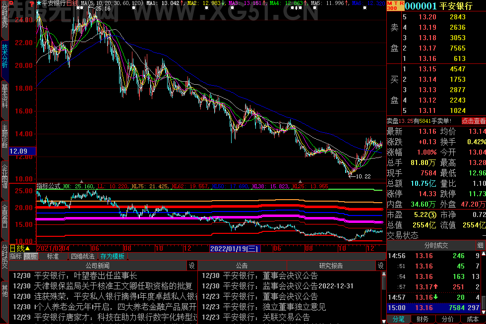Viewport: 486px width, 324px height.
Task: Select the 研究报告 panel tab
Action: pos(331,266)
